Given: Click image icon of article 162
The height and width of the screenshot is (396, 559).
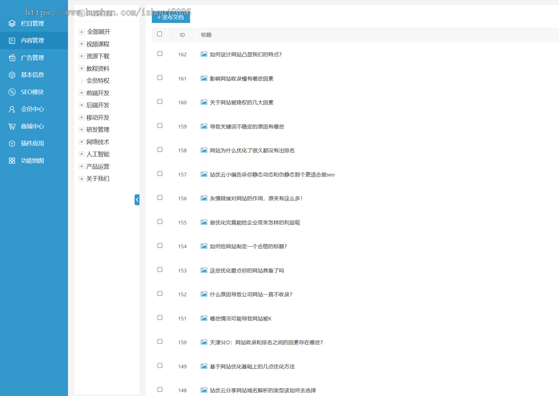Looking at the screenshot, I should [x=204, y=54].
